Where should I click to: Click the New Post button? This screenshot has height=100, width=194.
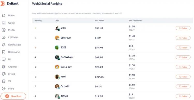[x=13, y=96]
